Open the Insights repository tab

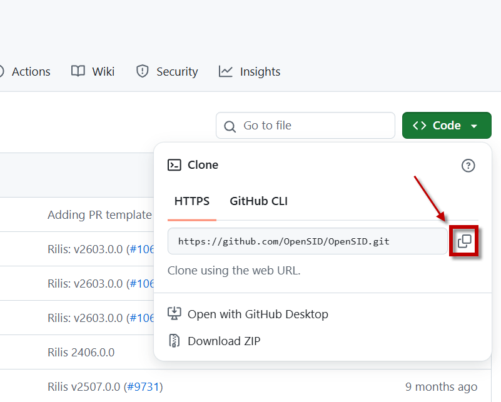260,72
